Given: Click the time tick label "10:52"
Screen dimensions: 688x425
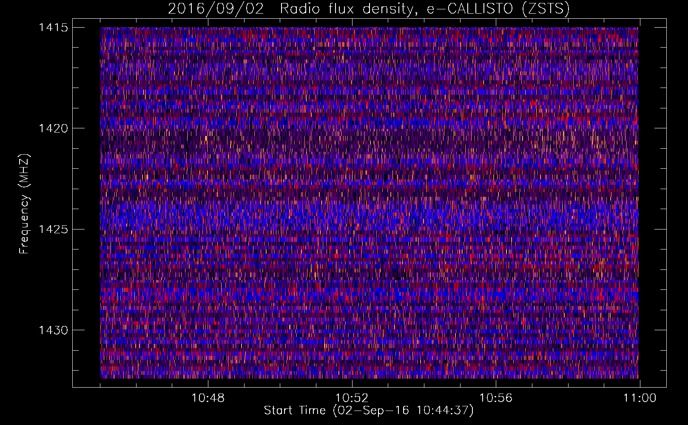Looking at the screenshot, I should click(352, 398).
